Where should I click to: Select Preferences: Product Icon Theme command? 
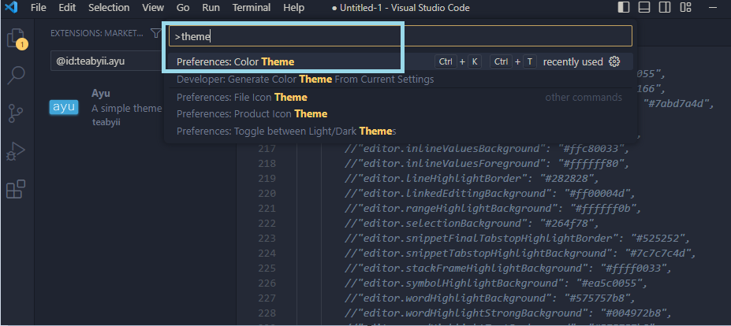[x=401, y=114]
